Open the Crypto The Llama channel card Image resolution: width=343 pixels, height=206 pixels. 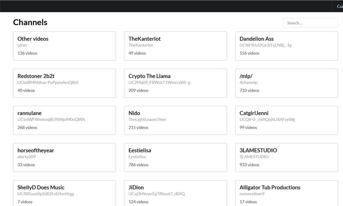point(175,83)
